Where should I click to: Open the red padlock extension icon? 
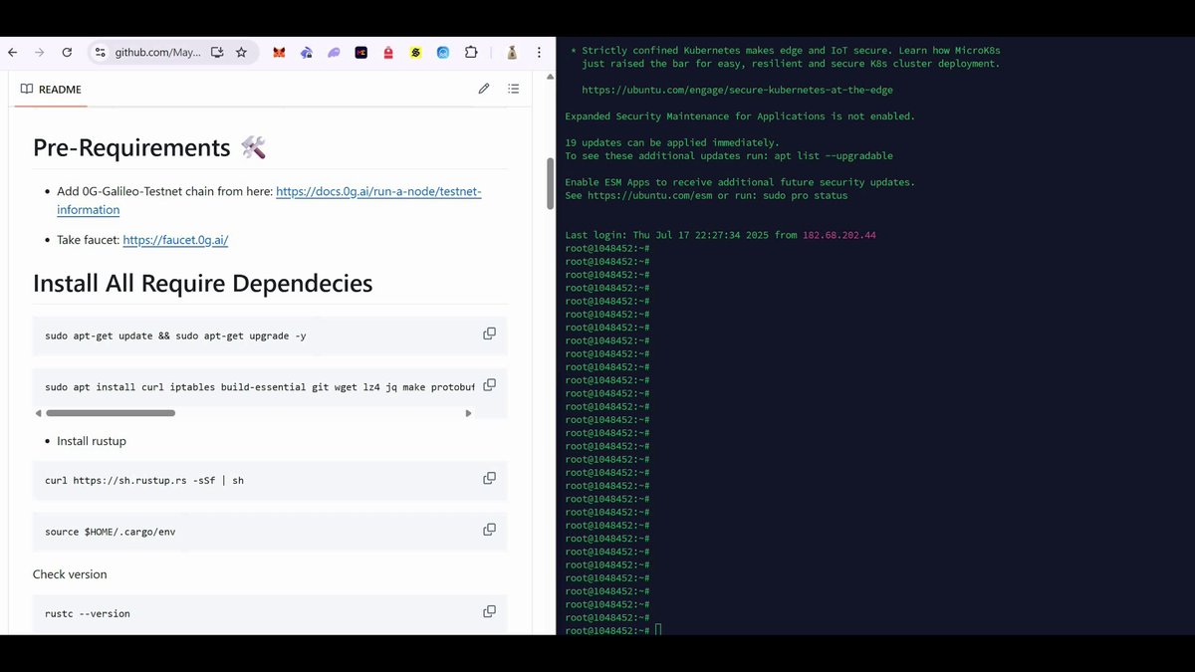[388, 52]
